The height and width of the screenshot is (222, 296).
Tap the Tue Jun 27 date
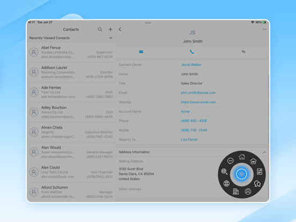(45, 23)
